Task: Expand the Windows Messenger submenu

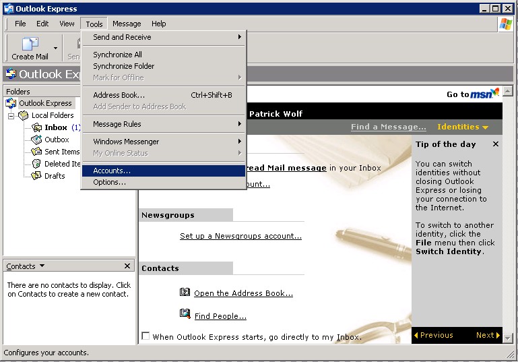Action: pos(164,142)
